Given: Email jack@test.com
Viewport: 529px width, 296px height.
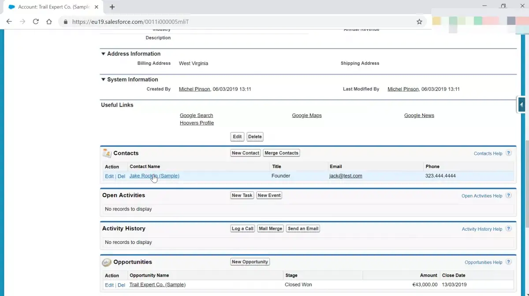Looking at the screenshot, I should pyautogui.click(x=346, y=176).
